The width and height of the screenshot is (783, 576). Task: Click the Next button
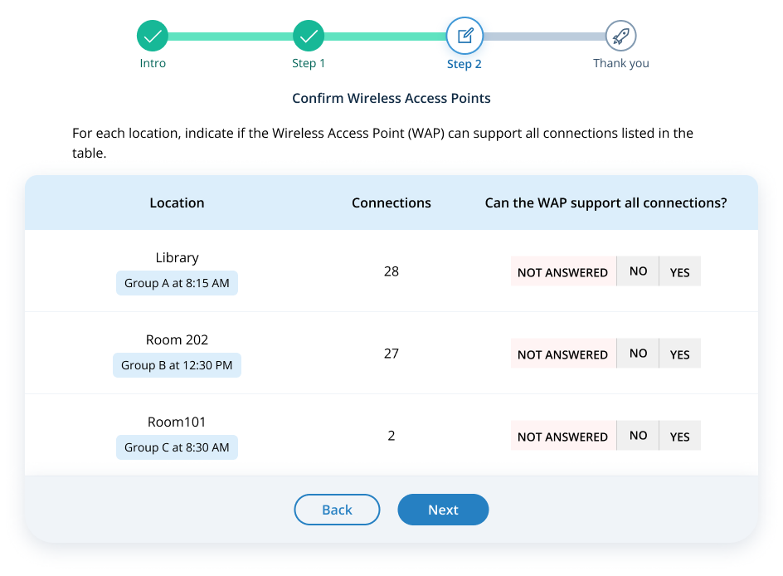443,510
